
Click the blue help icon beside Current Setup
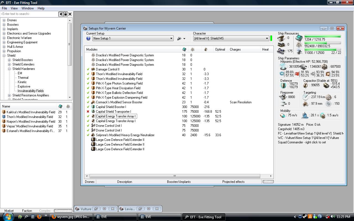click(88, 38)
